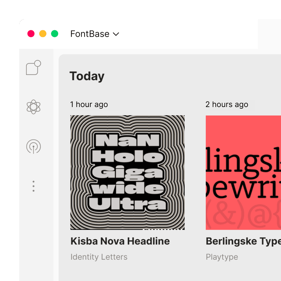Viewport: 281px width, 281px height.
Task: Open the broadcast antenna icon in sidebar
Action: pyautogui.click(x=33, y=147)
